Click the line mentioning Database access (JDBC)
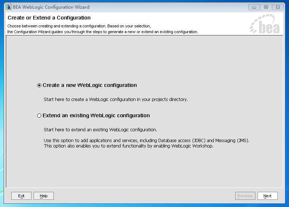 tap(147, 141)
